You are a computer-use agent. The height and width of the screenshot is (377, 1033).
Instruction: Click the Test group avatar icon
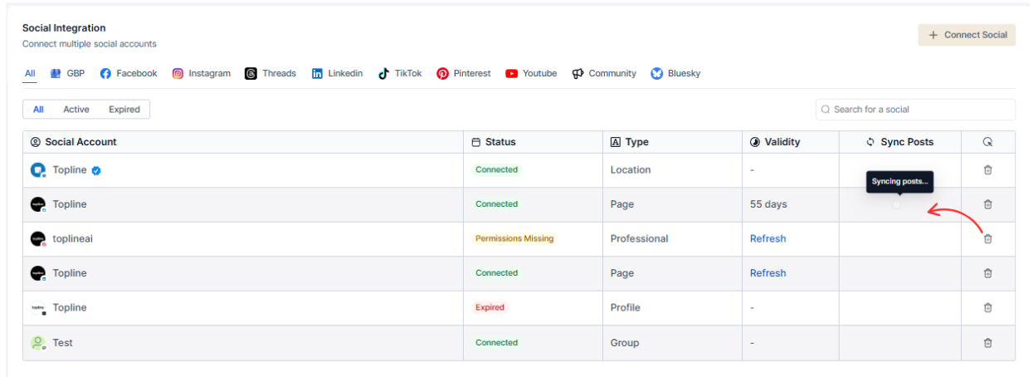(37, 342)
